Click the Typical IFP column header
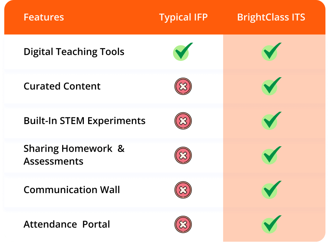Image resolution: width=329 pixels, height=242 pixels. (x=183, y=18)
